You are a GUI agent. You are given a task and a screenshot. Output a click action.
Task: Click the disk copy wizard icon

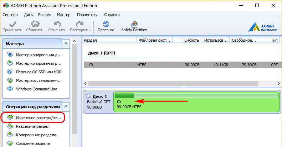coord(10,54)
